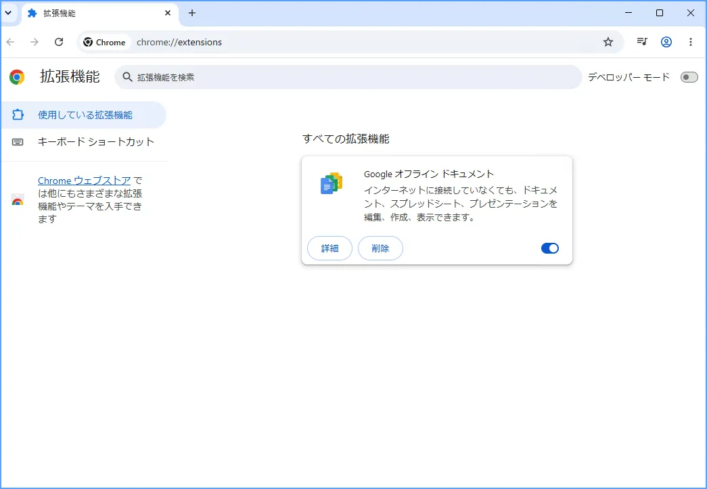Close the Chrome window
707x489 pixels.
point(690,13)
